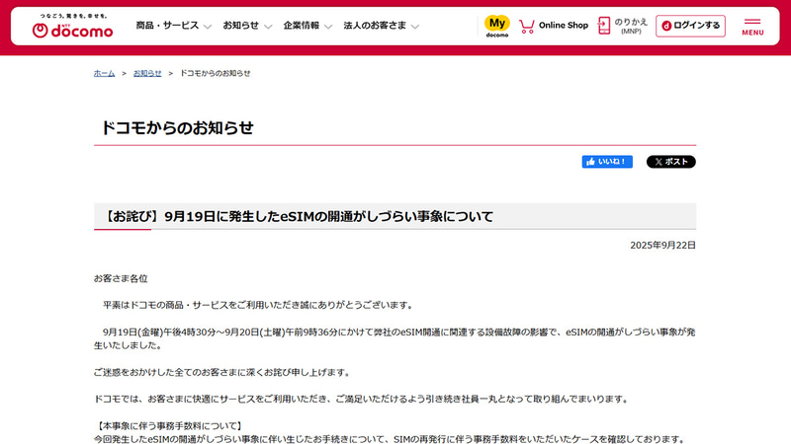Click the Online Shop cart icon
This screenshot has height=444, width=791.
point(527,27)
